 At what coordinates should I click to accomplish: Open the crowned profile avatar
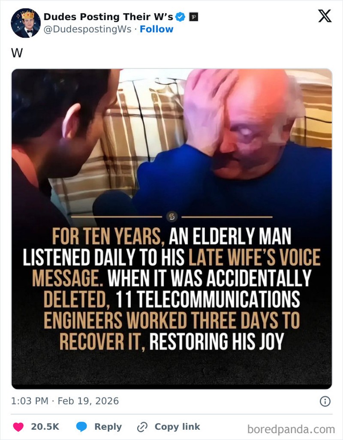coord(26,23)
